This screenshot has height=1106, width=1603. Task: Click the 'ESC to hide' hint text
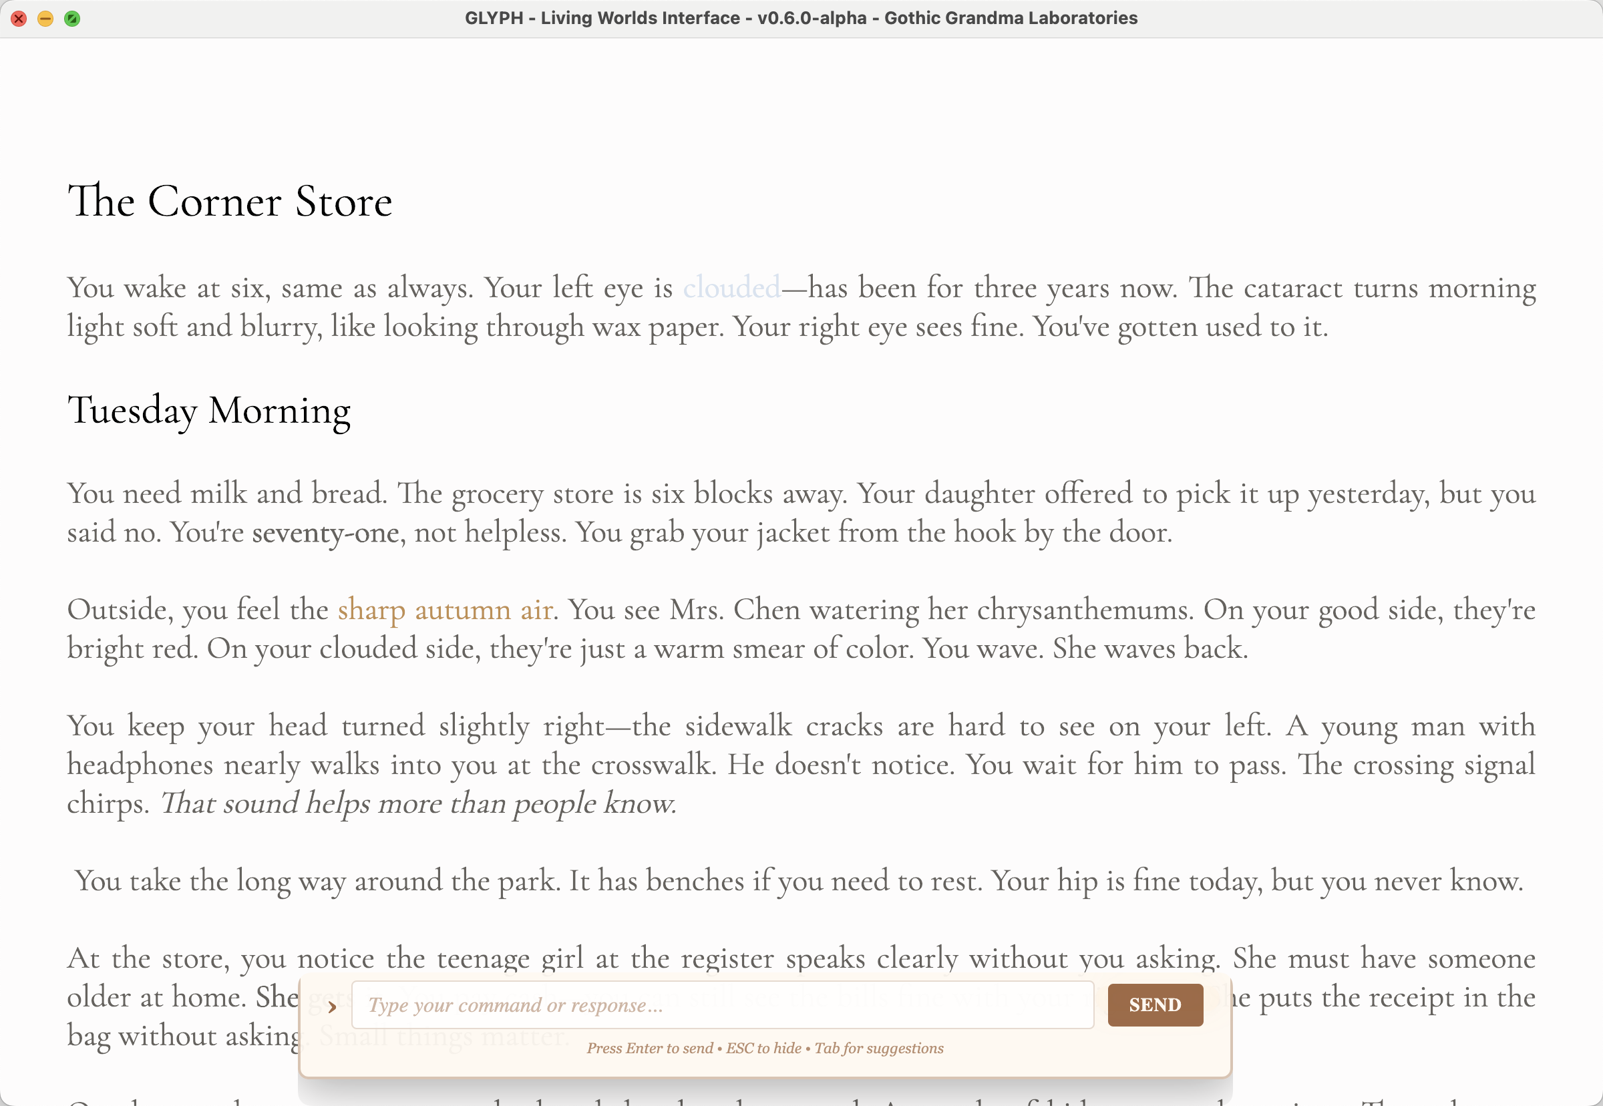coord(763,1048)
